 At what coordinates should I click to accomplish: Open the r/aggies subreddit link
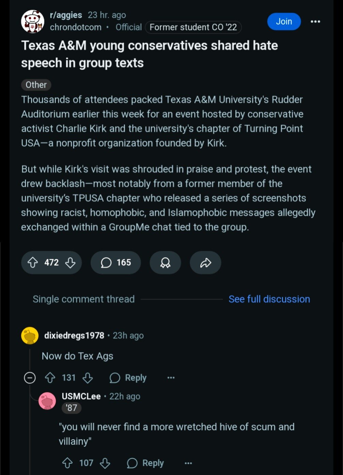click(66, 15)
